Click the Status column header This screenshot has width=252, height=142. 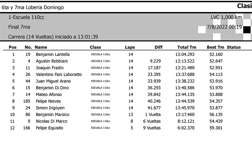(x=234, y=47)
